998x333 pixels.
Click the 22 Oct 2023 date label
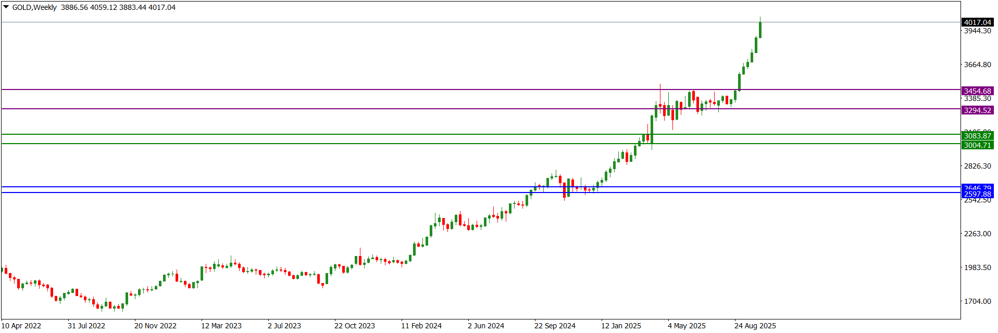click(355, 326)
